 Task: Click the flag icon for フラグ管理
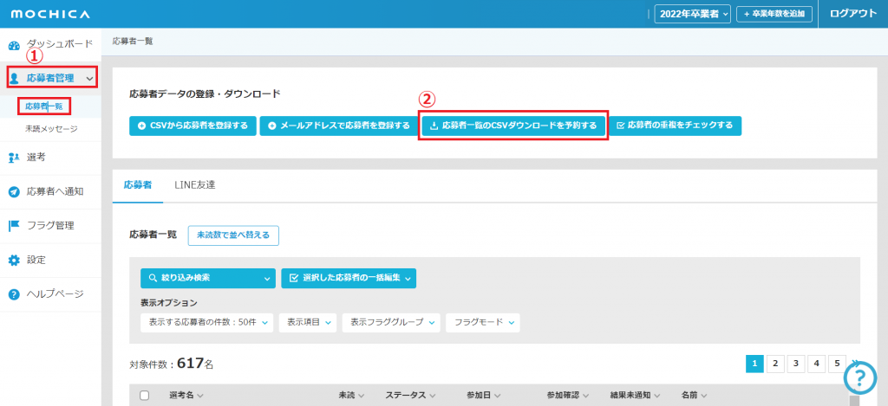pos(14,226)
